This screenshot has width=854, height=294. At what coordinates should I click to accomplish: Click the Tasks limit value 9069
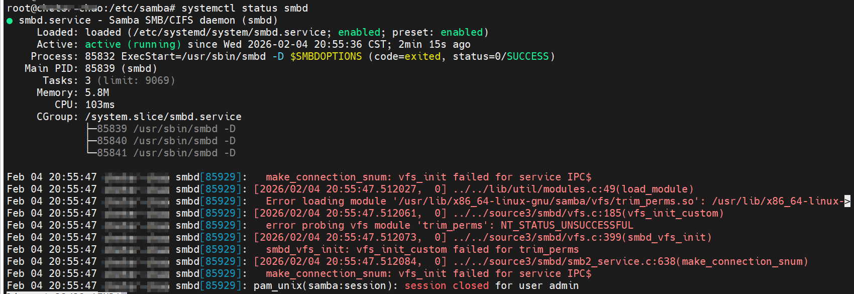(x=160, y=81)
